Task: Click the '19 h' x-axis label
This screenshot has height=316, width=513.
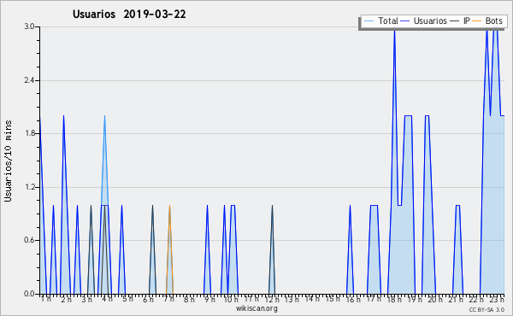Action: [415, 299]
